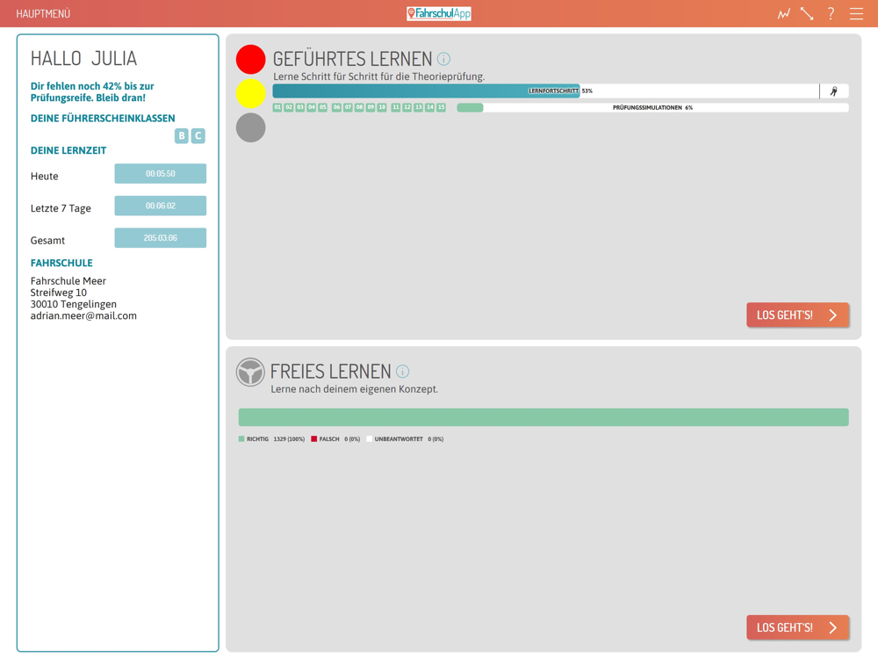Click 'Lerne Schritt für Schritt' subtitle

(379, 76)
